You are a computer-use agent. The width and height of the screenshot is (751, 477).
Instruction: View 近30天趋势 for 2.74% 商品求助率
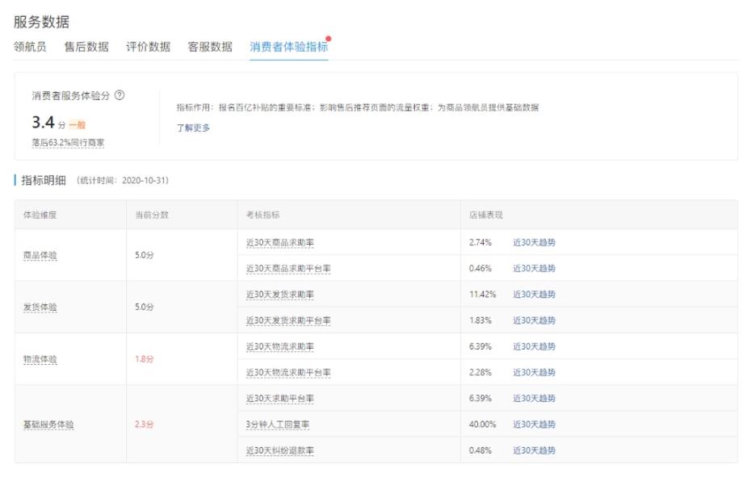click(534, 242)
